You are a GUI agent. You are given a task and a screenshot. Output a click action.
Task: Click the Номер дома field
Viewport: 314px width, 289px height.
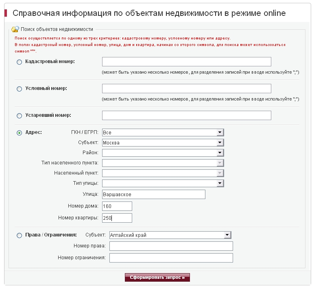(117, 206)
